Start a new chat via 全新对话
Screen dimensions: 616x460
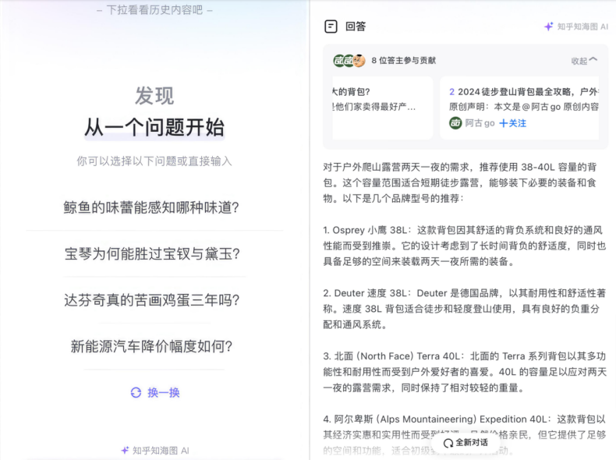[466, 442]
